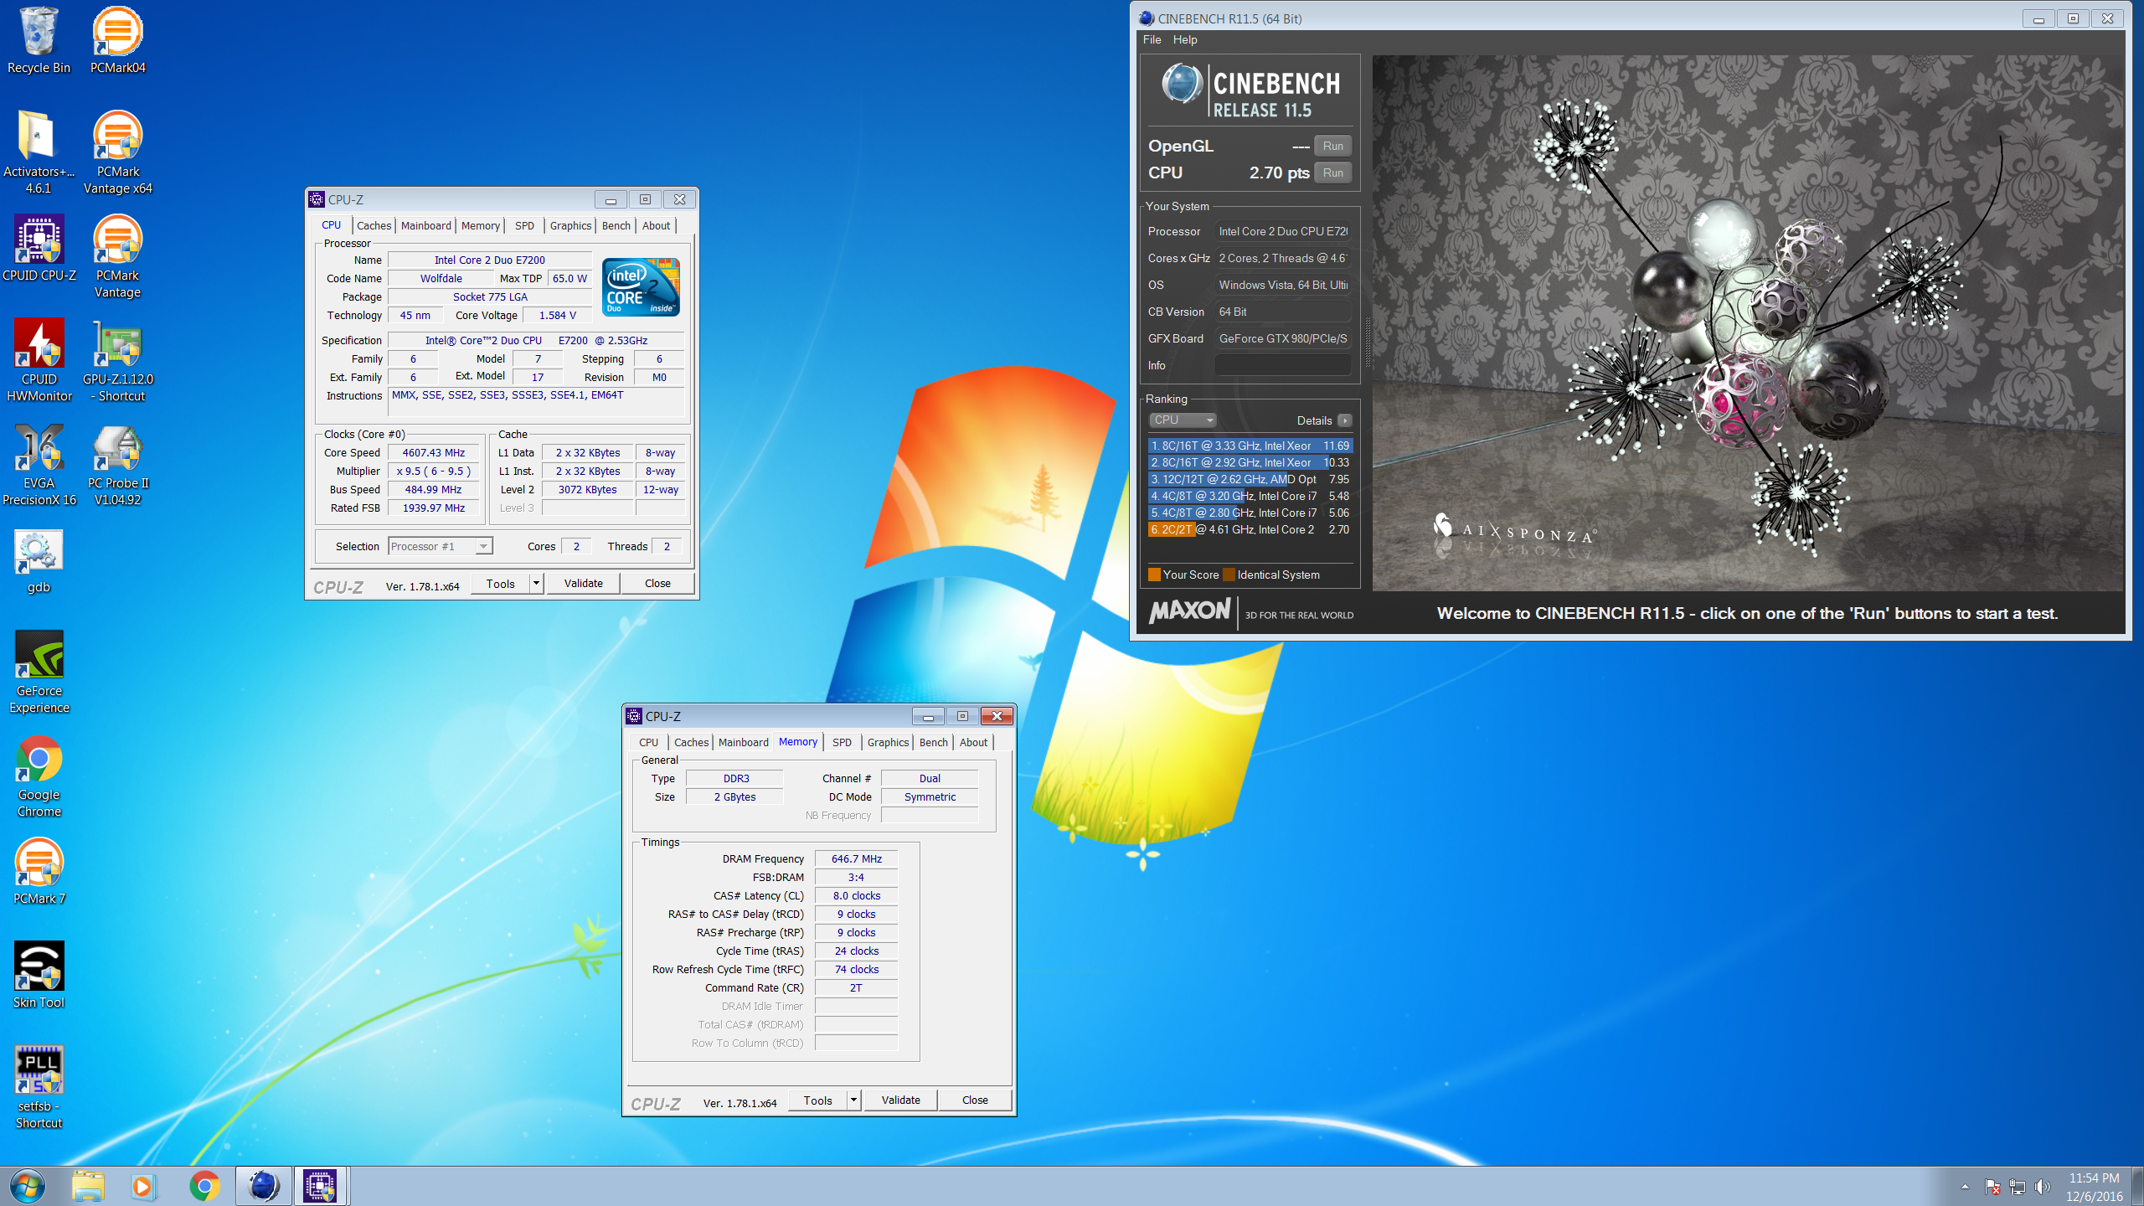Image resolution: width=2144 pixels, height=1206 pixels.
Task: Switch to CPU-Z taskbar button
Action: click(320, 1186)
